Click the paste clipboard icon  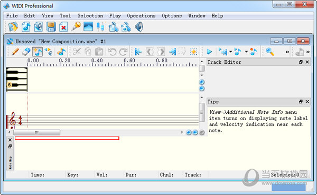99,52
